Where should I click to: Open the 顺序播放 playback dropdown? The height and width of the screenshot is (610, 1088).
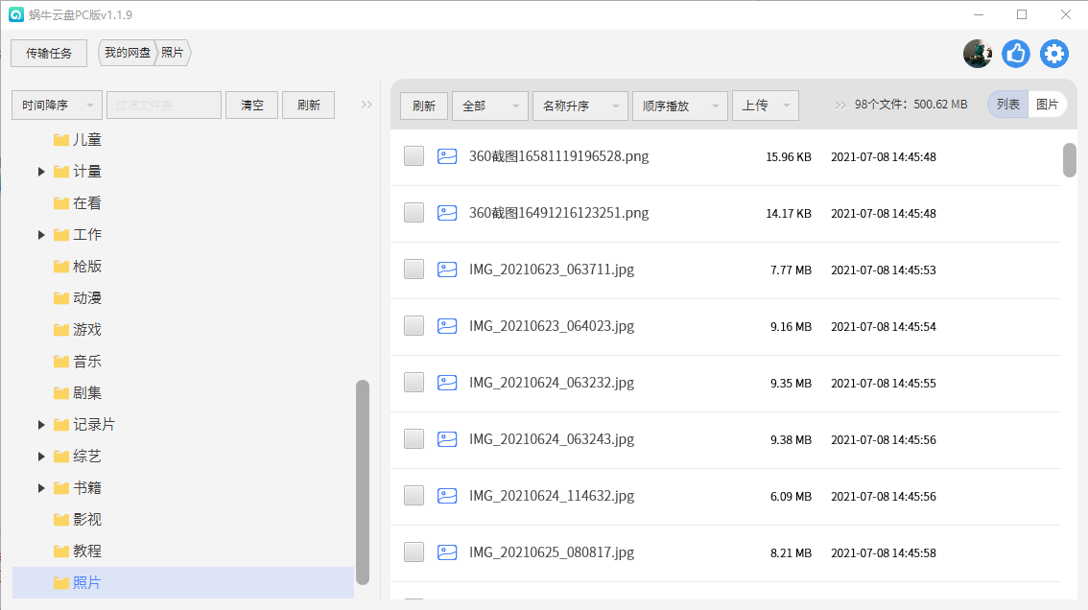click(x=679, y=106)
